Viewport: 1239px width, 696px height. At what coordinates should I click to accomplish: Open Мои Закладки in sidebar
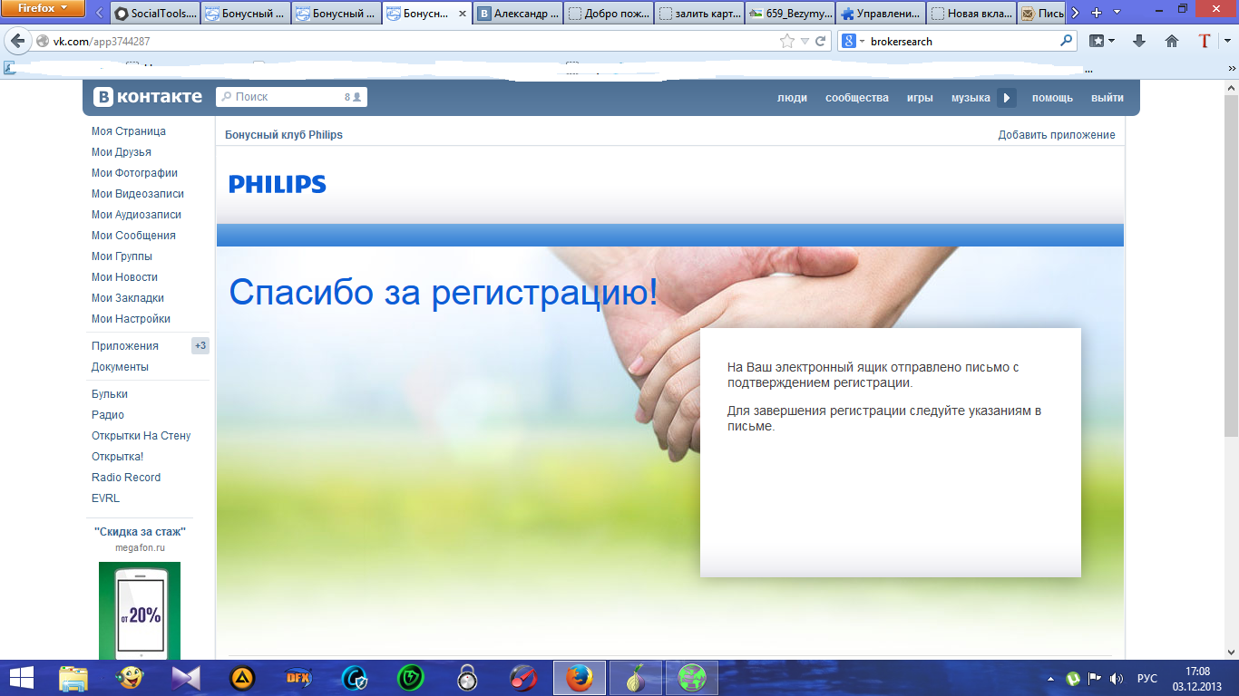click(x=128, y=298)
